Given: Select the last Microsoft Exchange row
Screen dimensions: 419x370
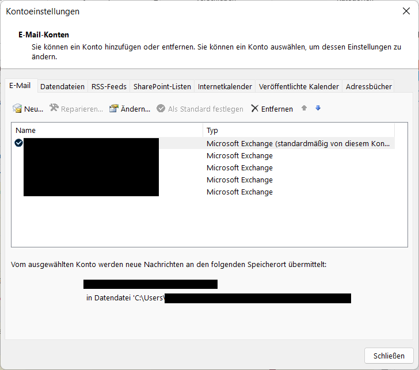Looking at the screenshot, I should coord(203,192).
